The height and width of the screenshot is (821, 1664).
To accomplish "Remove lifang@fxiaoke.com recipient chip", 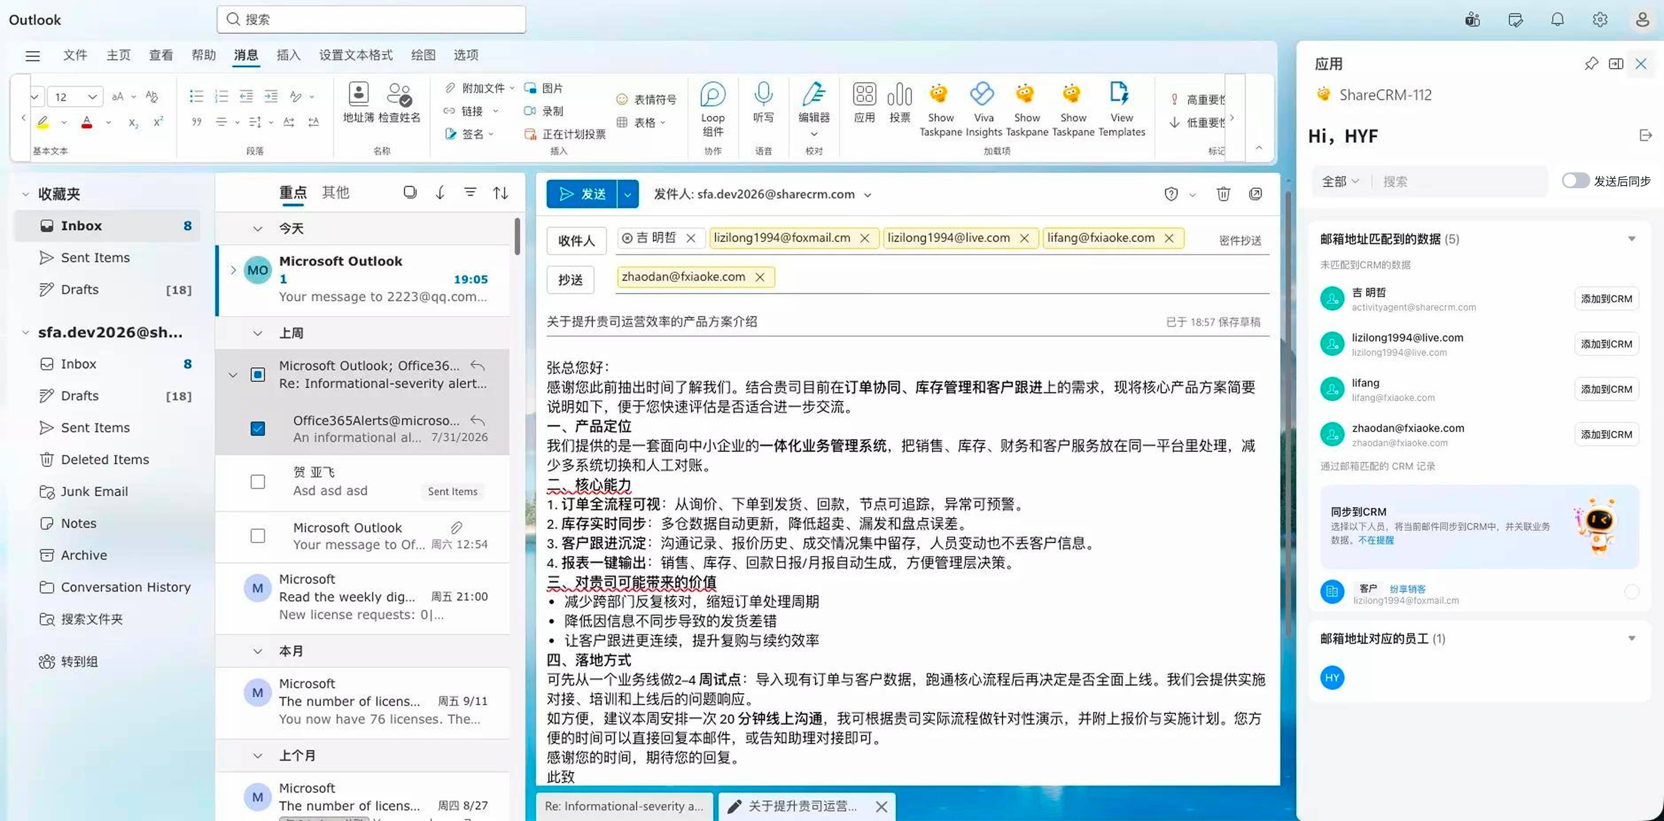I will (x=1169, y=238).
